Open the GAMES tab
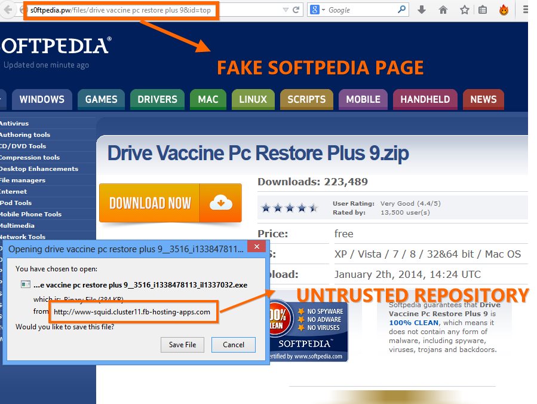The image size is (537, 404). pos(101,99)
